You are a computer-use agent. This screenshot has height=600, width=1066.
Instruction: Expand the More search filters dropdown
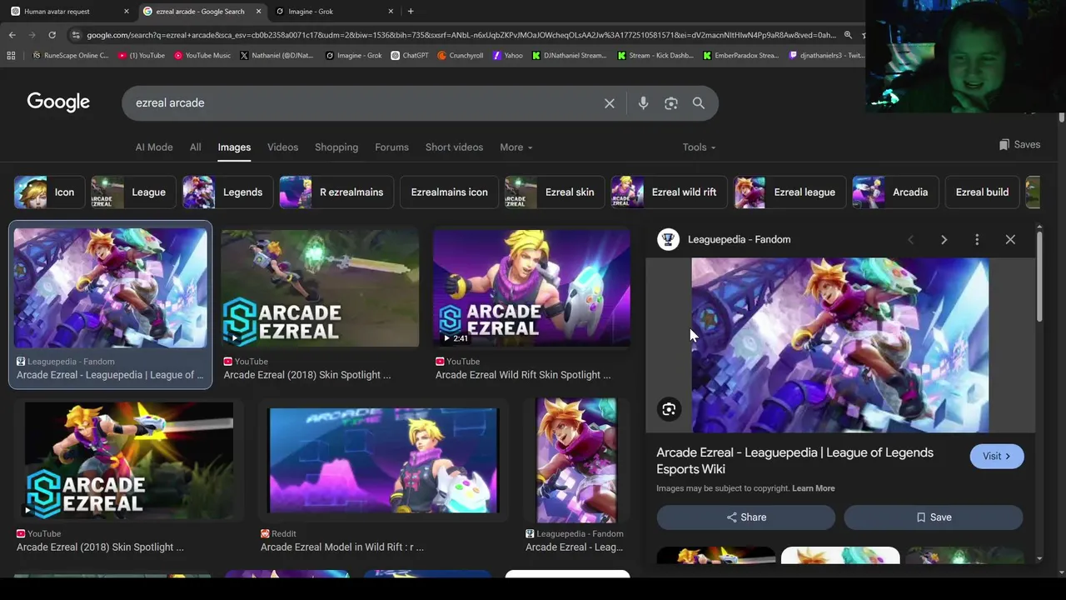[x=516, y=147]
